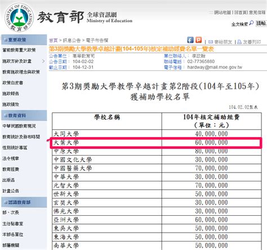Screen dimensions: 267x250
Task: Click the 教育部 全球資訊網 site title
Action: pos(85,17)
